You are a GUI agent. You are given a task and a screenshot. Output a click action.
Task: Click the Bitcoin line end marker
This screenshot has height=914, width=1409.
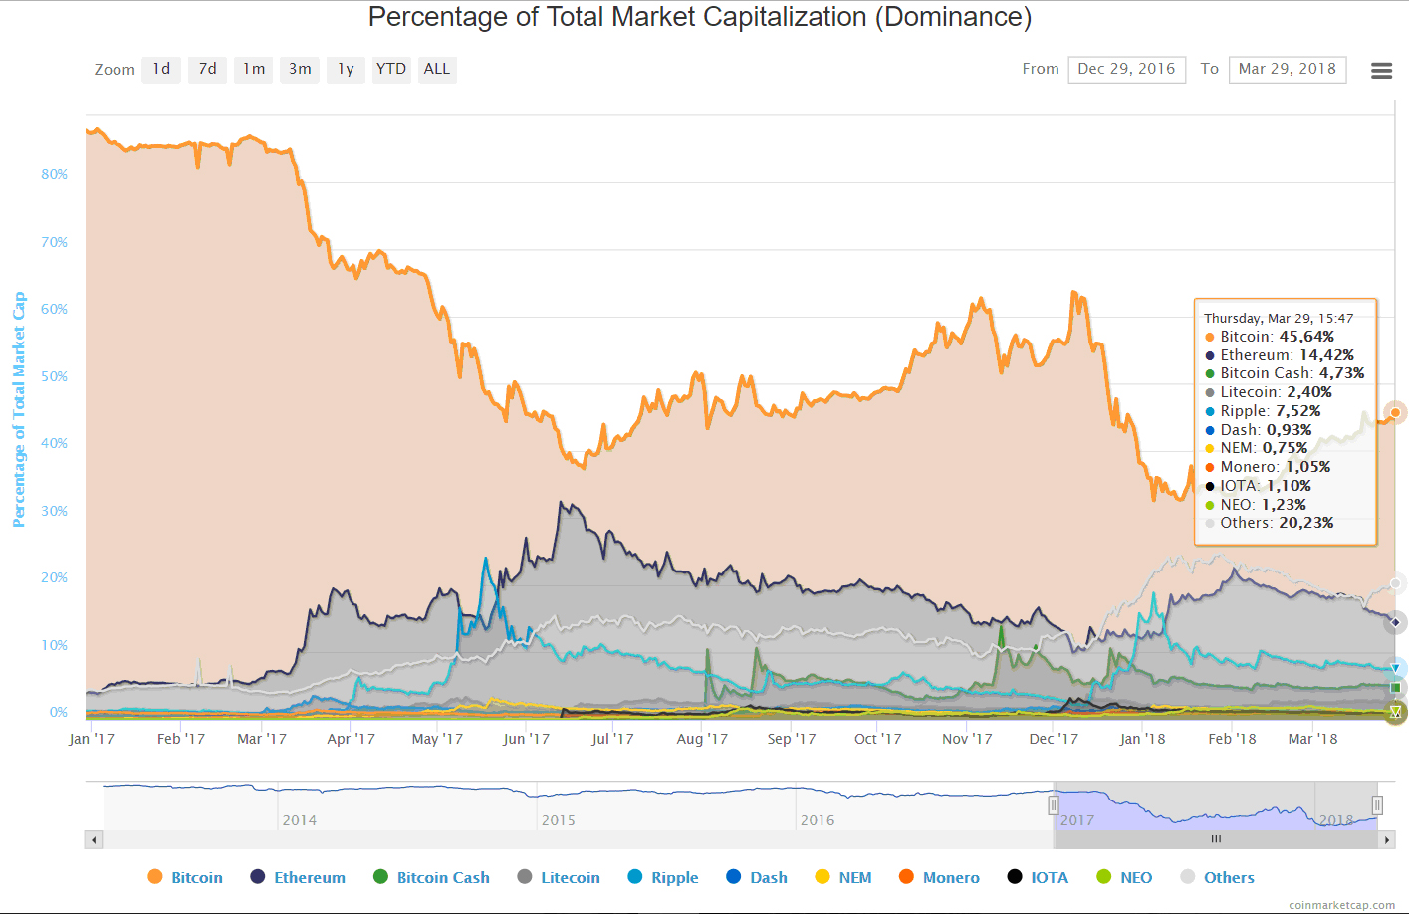(1395, 412)
